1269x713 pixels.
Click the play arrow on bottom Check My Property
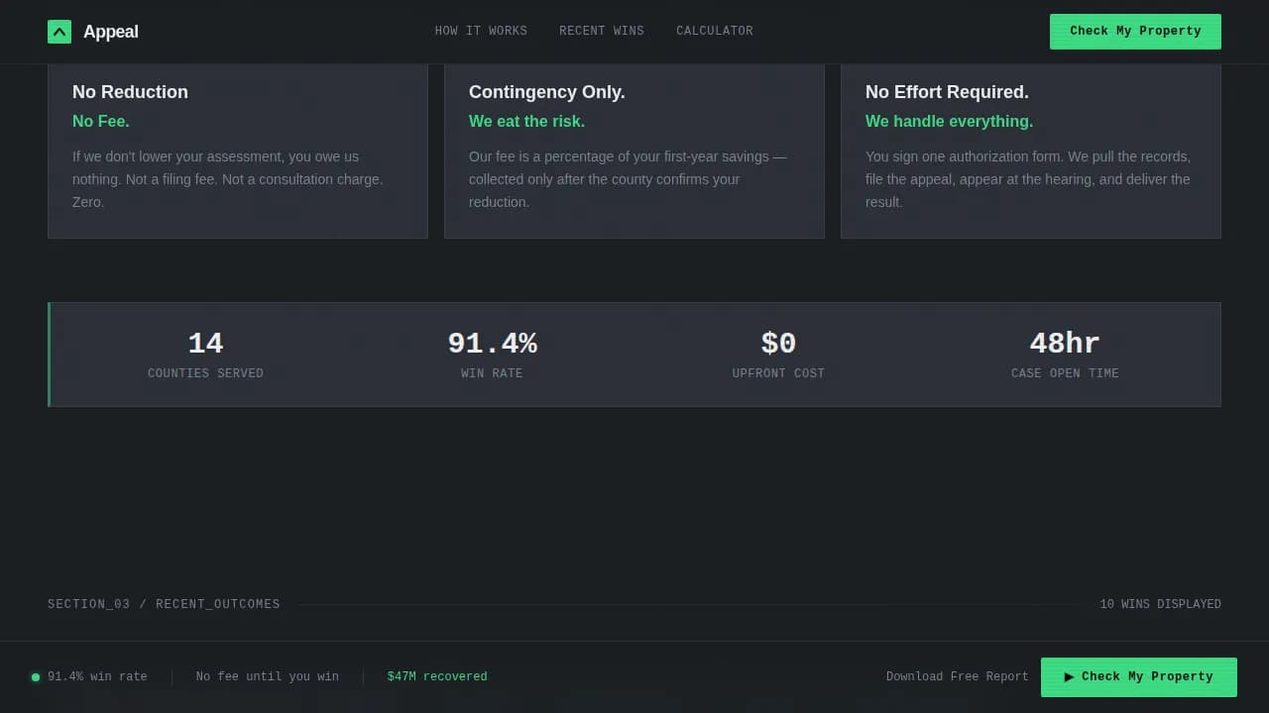pos(1069,677)
